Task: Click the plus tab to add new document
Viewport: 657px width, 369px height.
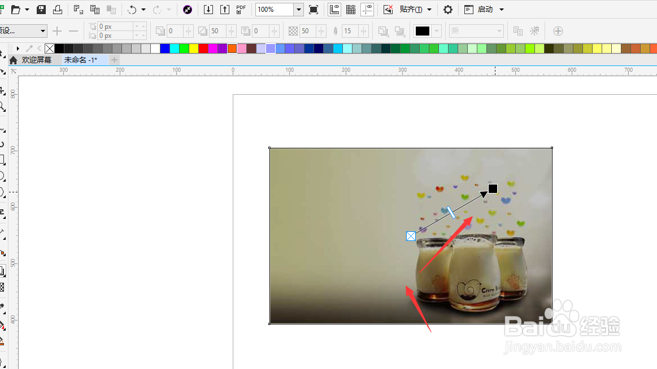Action: pyautogui.click(x=114, y=60)
